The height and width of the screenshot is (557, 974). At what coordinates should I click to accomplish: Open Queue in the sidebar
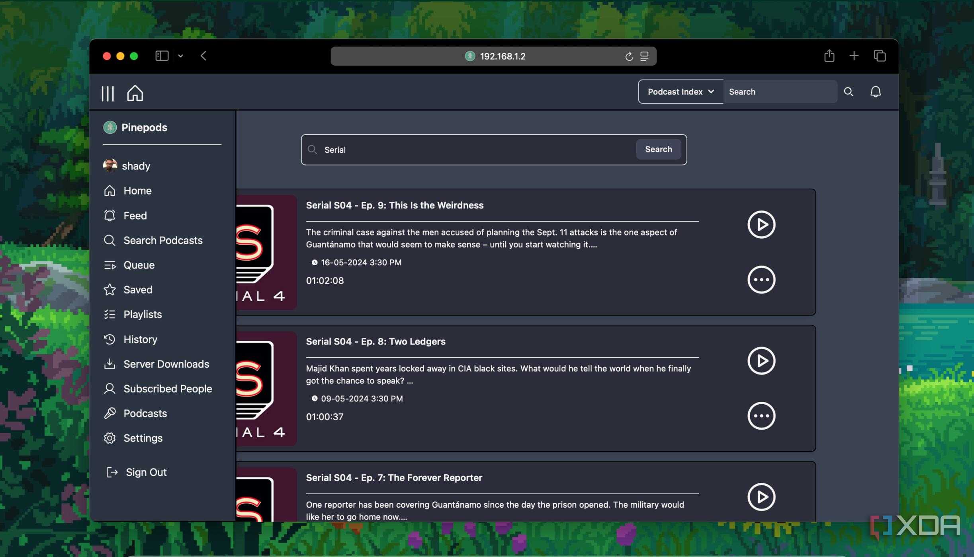[129, 265]
